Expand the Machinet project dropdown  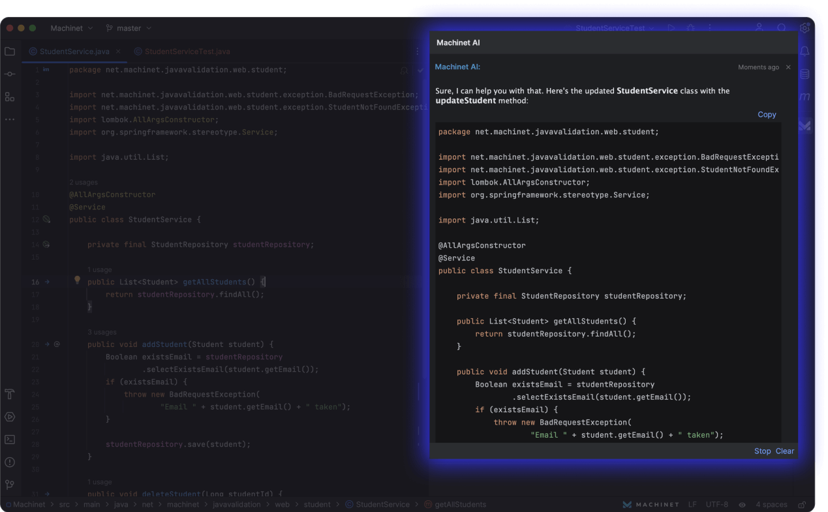(72, 29)
